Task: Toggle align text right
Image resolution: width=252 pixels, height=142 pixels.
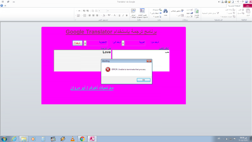Action: [97, 15]
